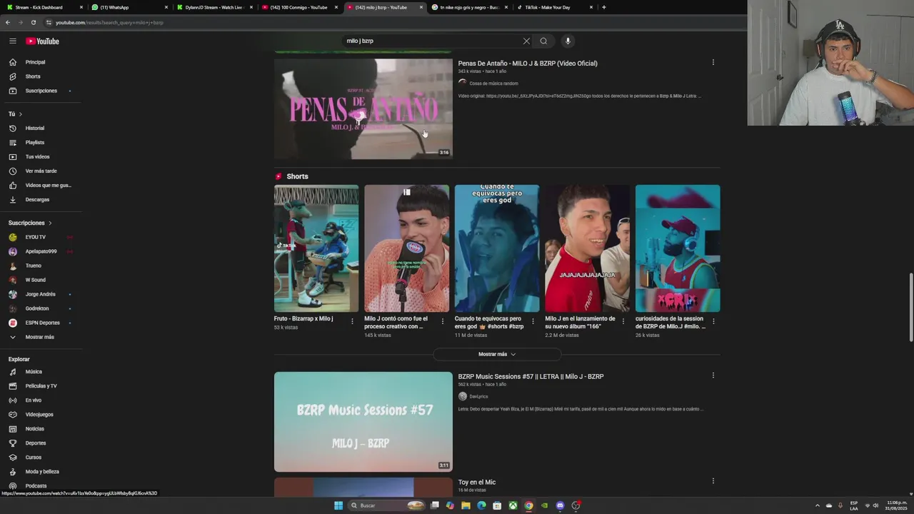
Task: Open Videojuegos in Explorar
Action: point(41,414)
